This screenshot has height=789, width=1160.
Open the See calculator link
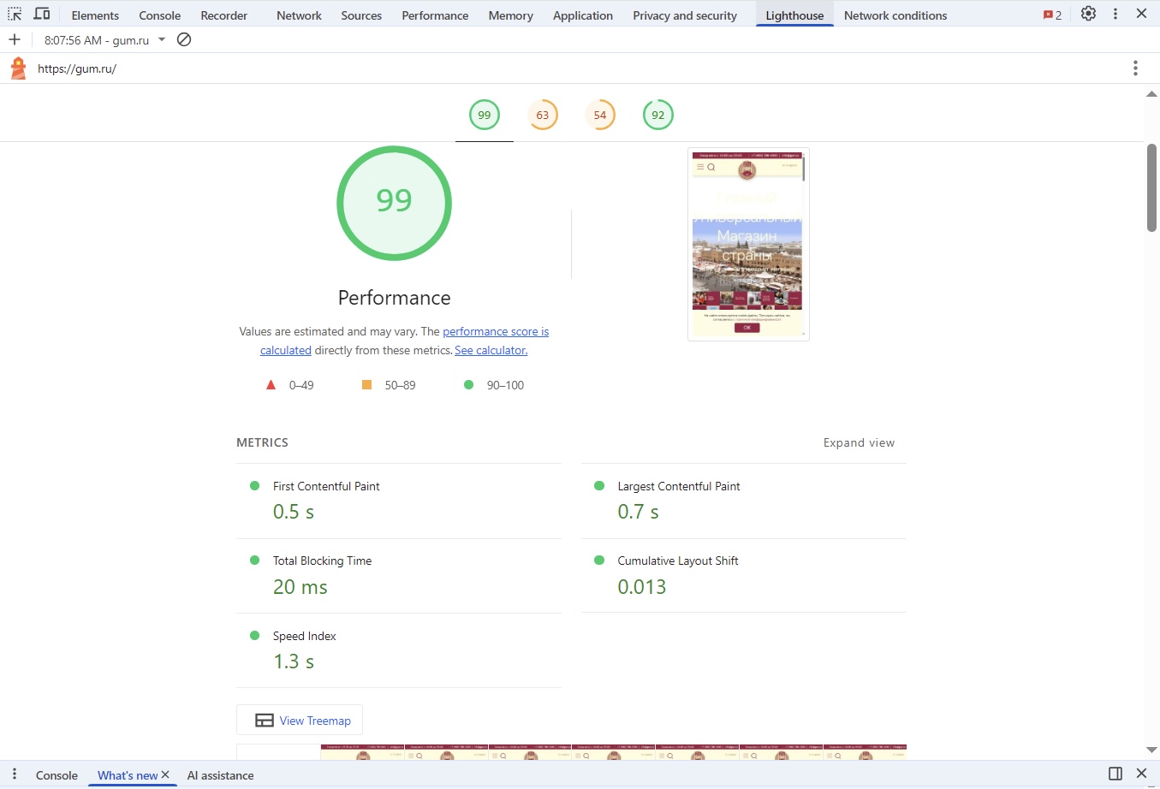(x=491, y=351)
